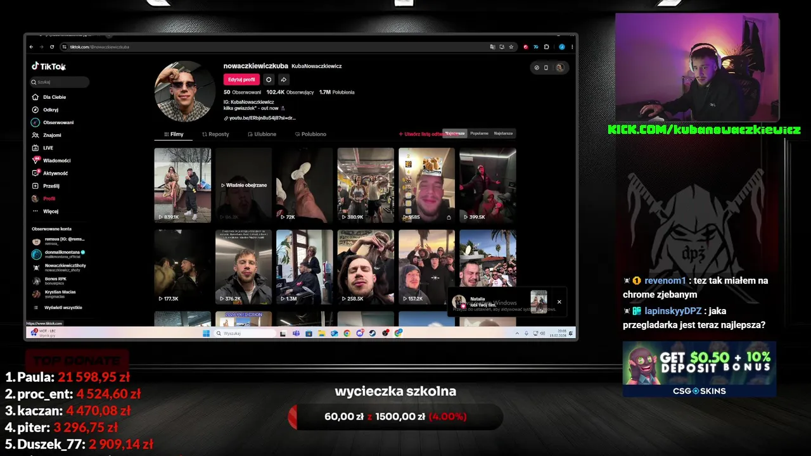The width and height of the screenshot is (811, 456).
Task: Click coins compass icon top right
Action: pos(537,67)
